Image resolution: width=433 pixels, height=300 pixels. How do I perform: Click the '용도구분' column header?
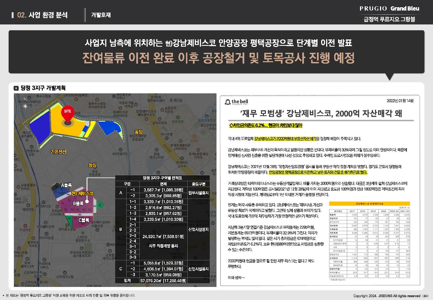(x=199, y=184)
